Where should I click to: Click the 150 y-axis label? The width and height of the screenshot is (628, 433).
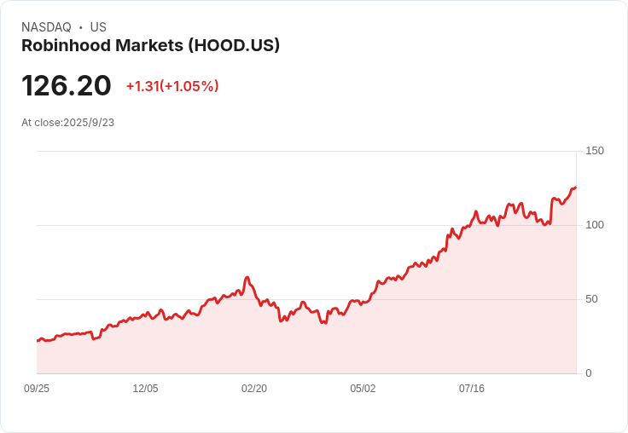(x=595, y=151)
